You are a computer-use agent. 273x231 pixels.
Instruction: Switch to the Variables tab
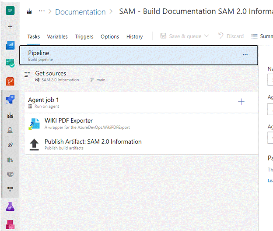[x=57, y=37]
